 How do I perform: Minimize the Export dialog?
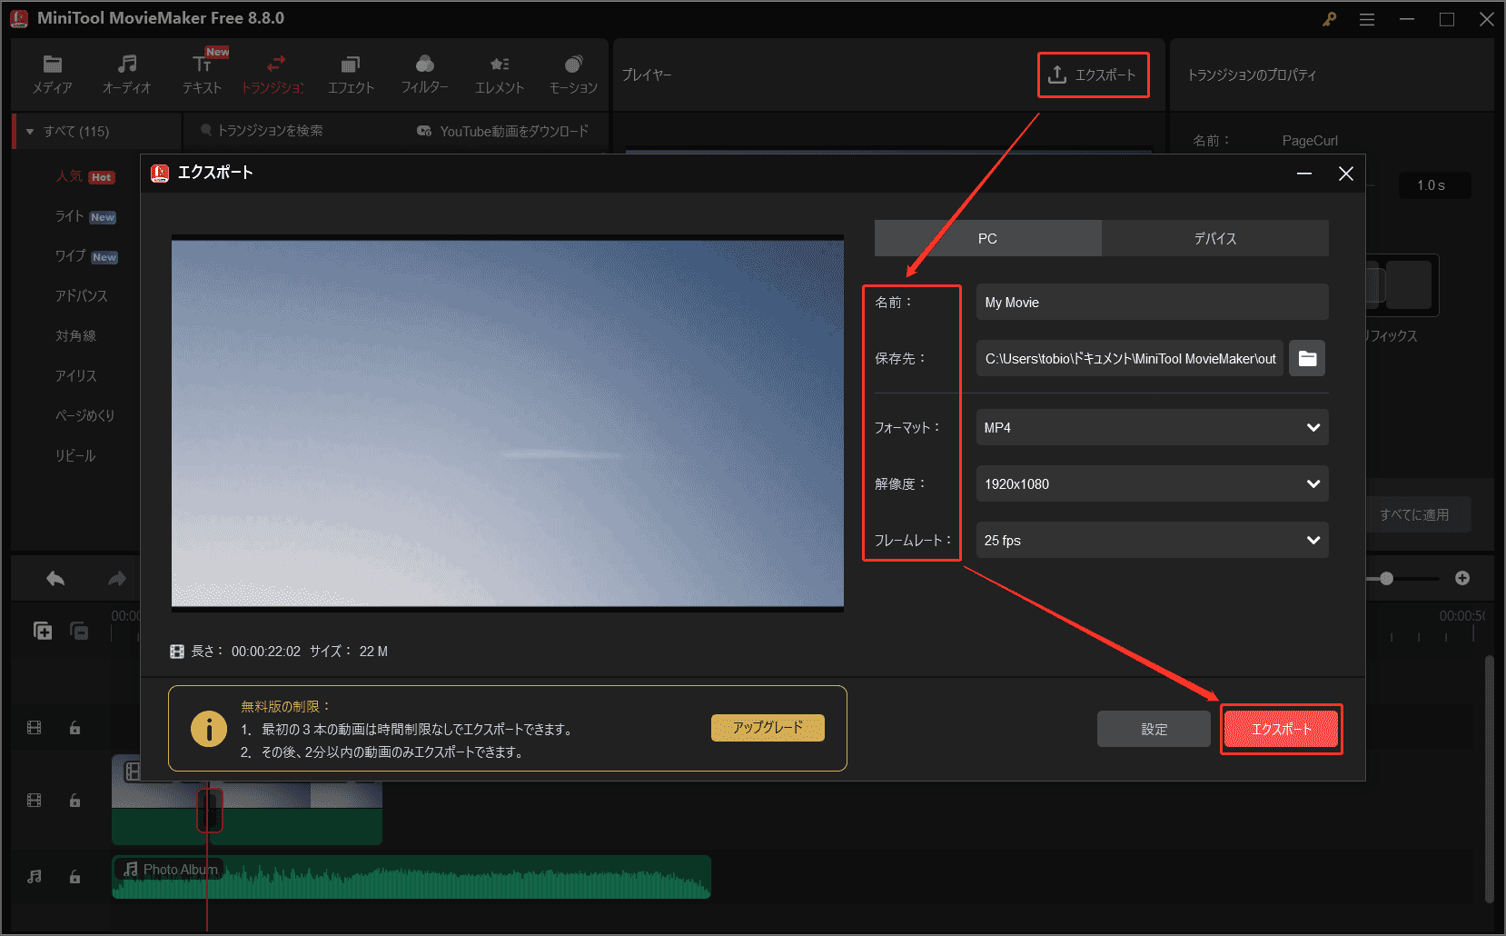pyautogui.click(x=1304, y=174)
